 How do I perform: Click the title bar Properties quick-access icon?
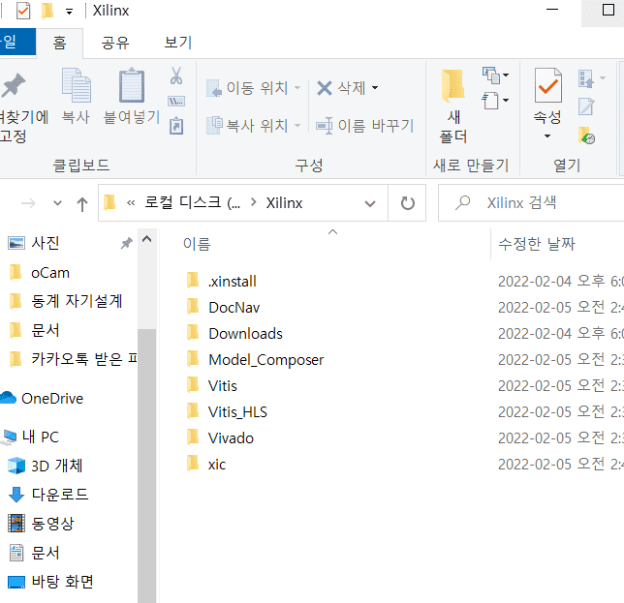pyautogui.click(x=23, y=11)
